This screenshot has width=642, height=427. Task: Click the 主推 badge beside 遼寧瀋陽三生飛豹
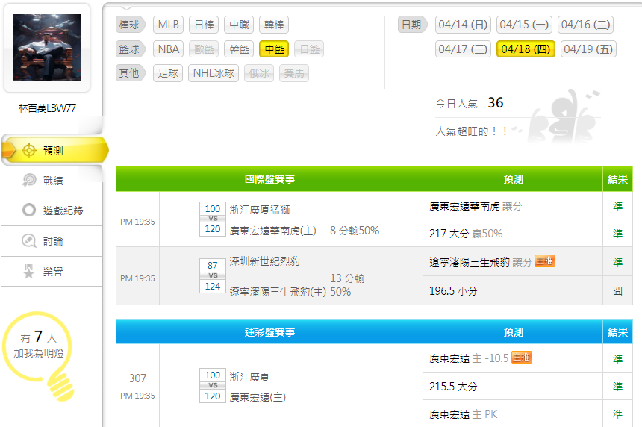click(x=544, y=261)
